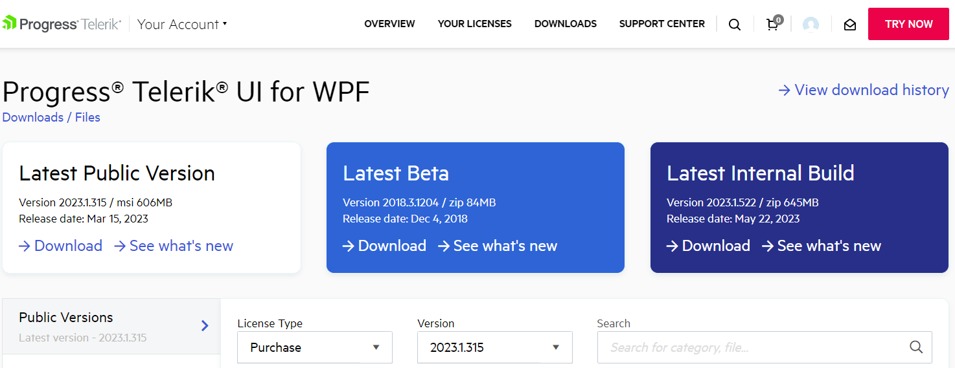Open Support Center menu item
This screenshot has width=955, height=368.
click(662, 24)
